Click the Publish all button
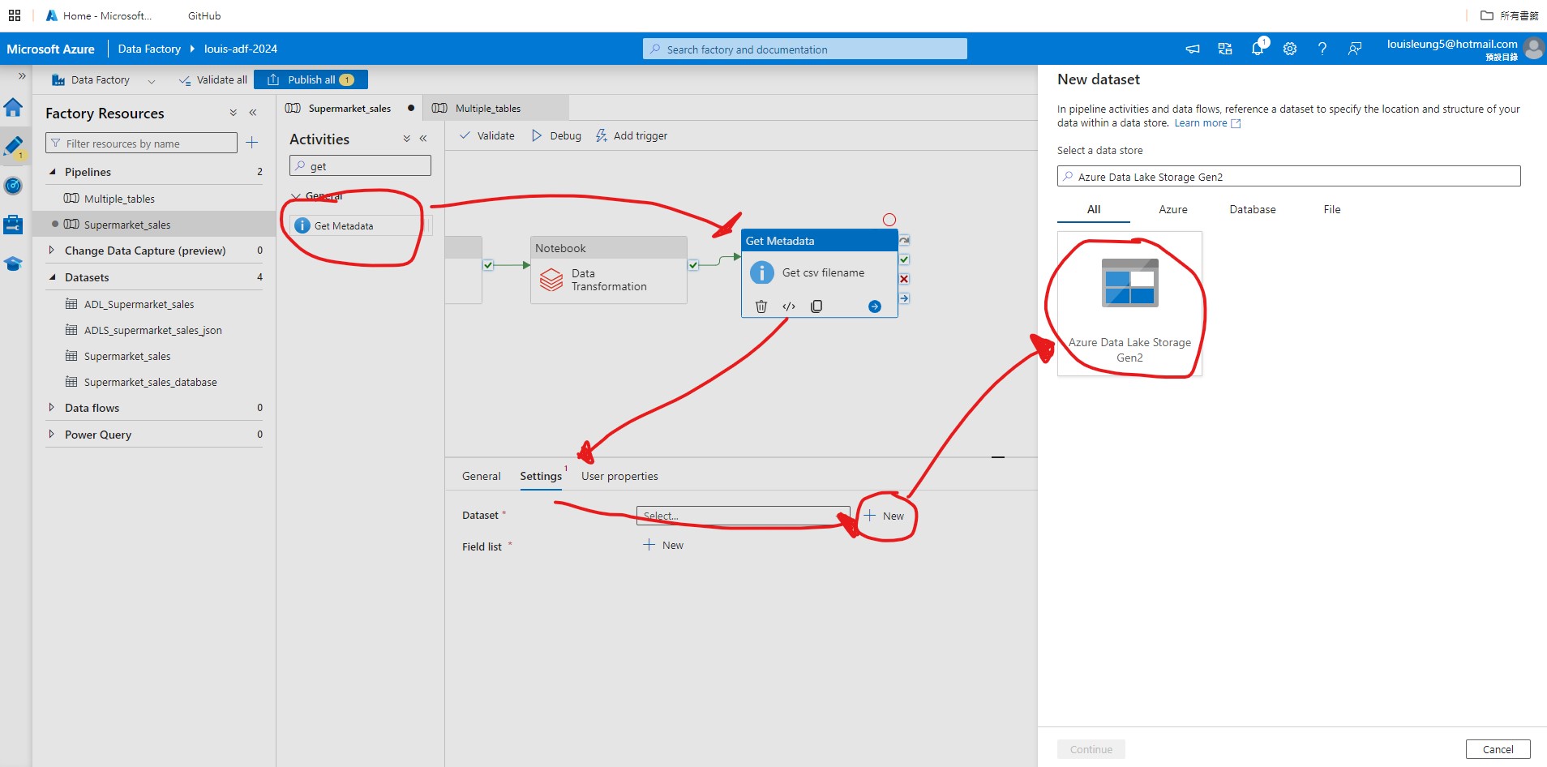The width and height of the screenshot is (1547, 767). coord(311,79)
